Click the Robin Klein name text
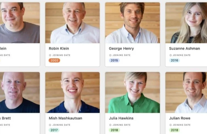The height and width of the screenshot is (134, 207). coord(59,48)
